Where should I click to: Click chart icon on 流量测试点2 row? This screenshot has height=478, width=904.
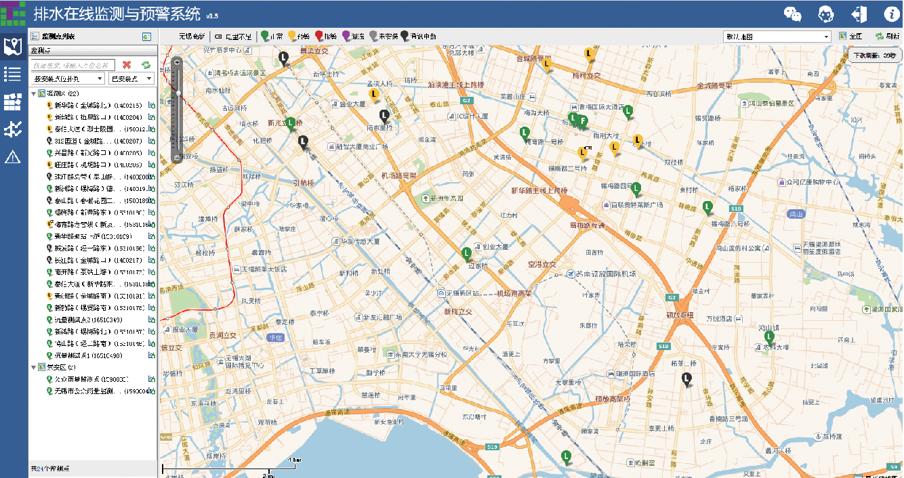pyautogui.click(x=152, y=320)
